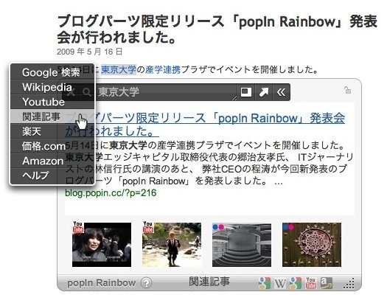The width and height of the screenshot is (387, 306).
Task: Open the first YouTube video thumbnail
Action: click(102, 245)
